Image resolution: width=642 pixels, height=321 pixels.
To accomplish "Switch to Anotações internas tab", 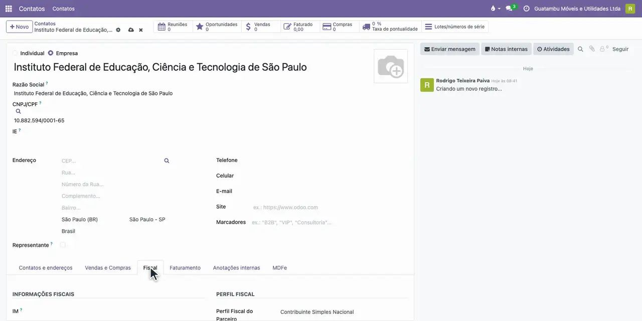I will coord(237,268).
